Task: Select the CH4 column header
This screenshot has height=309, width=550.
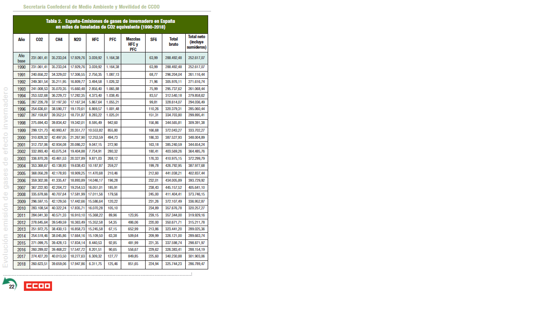Action: point(59,40)
